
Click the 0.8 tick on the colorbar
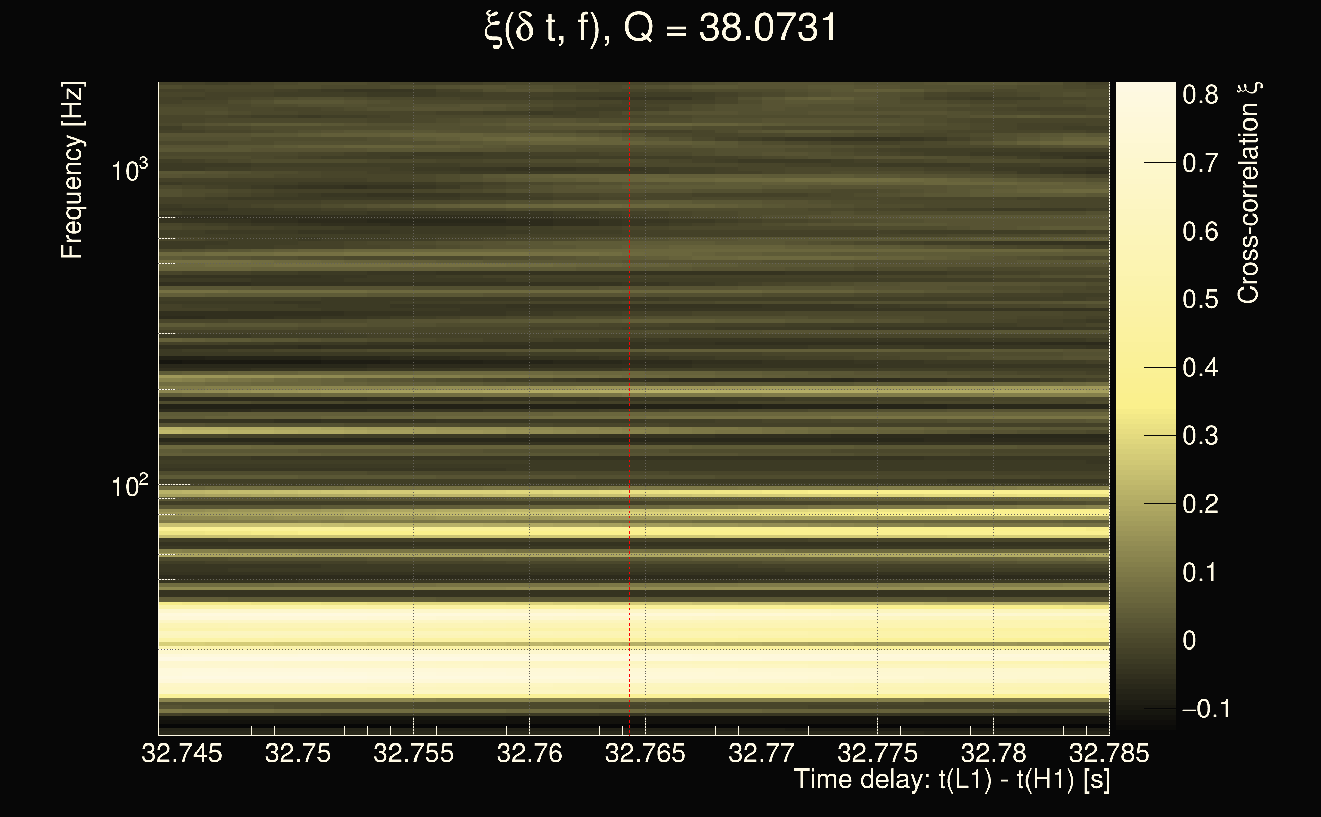[x=1200, y=95]
